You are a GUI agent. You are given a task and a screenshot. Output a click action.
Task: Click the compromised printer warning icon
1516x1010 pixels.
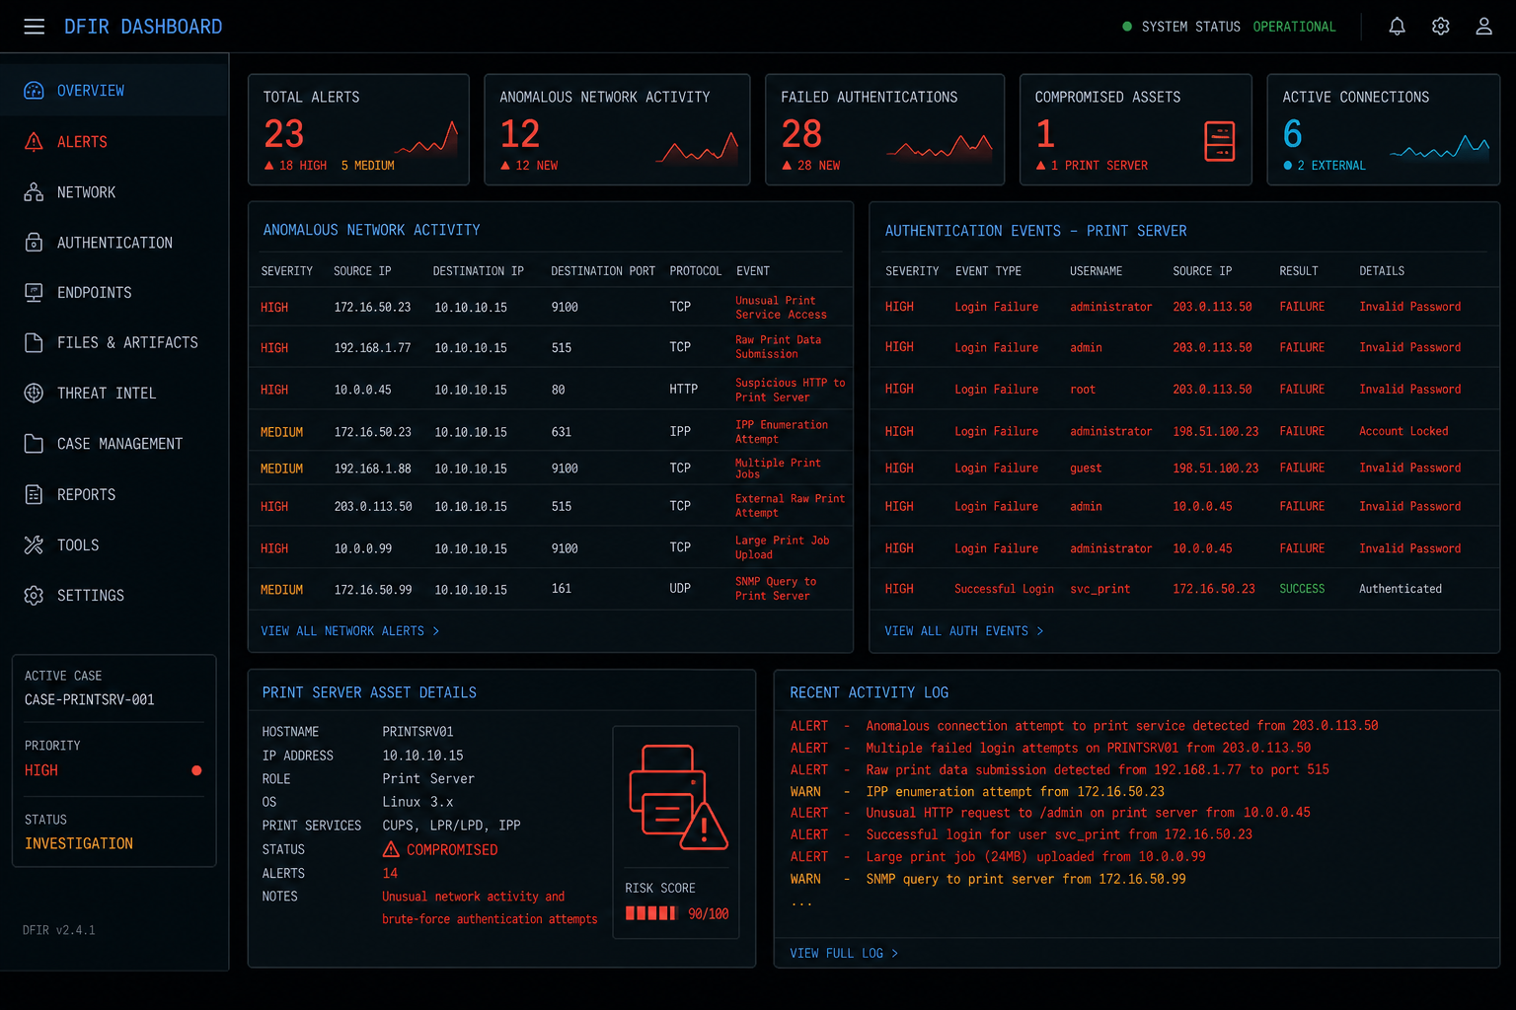(x=677, y=797)
